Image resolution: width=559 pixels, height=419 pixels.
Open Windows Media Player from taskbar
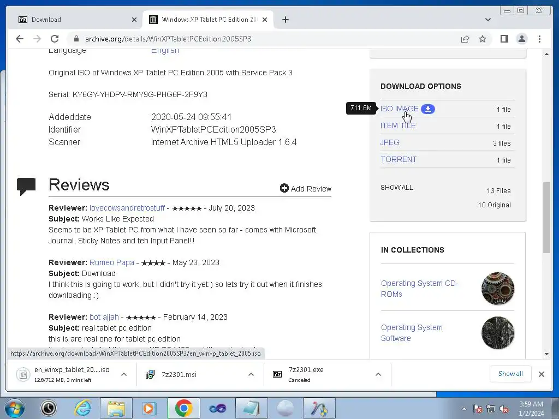150,408
